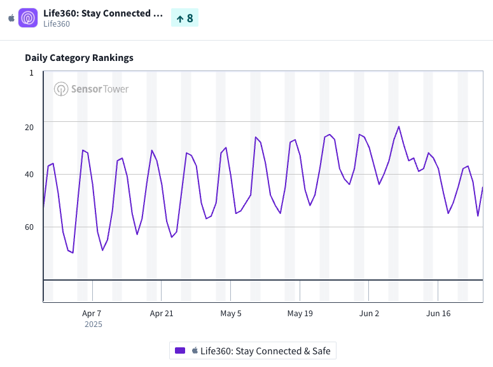Click the Jun 2 date axis label

(369, 313)
